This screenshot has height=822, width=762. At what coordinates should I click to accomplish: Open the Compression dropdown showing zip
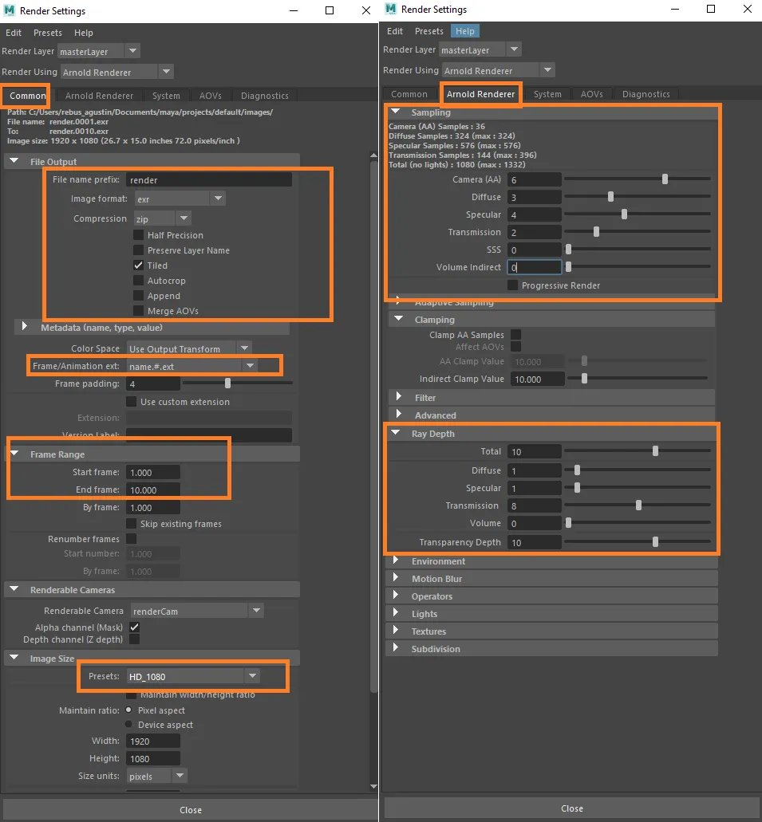(162, 218)
